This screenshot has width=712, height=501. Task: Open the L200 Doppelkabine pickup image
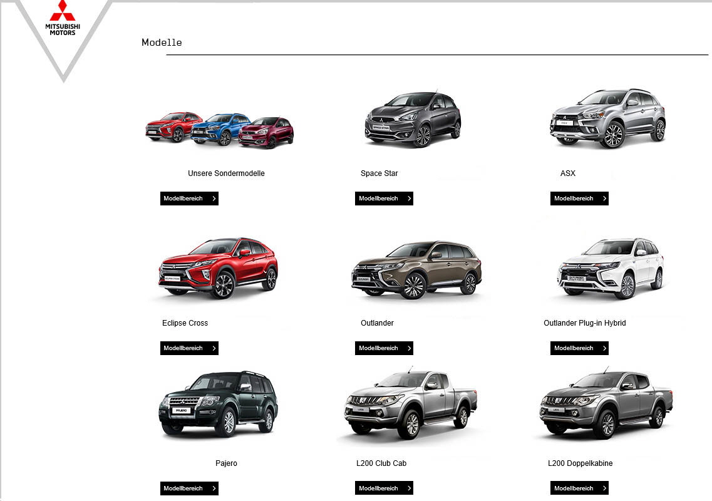(x=606, y=403)
